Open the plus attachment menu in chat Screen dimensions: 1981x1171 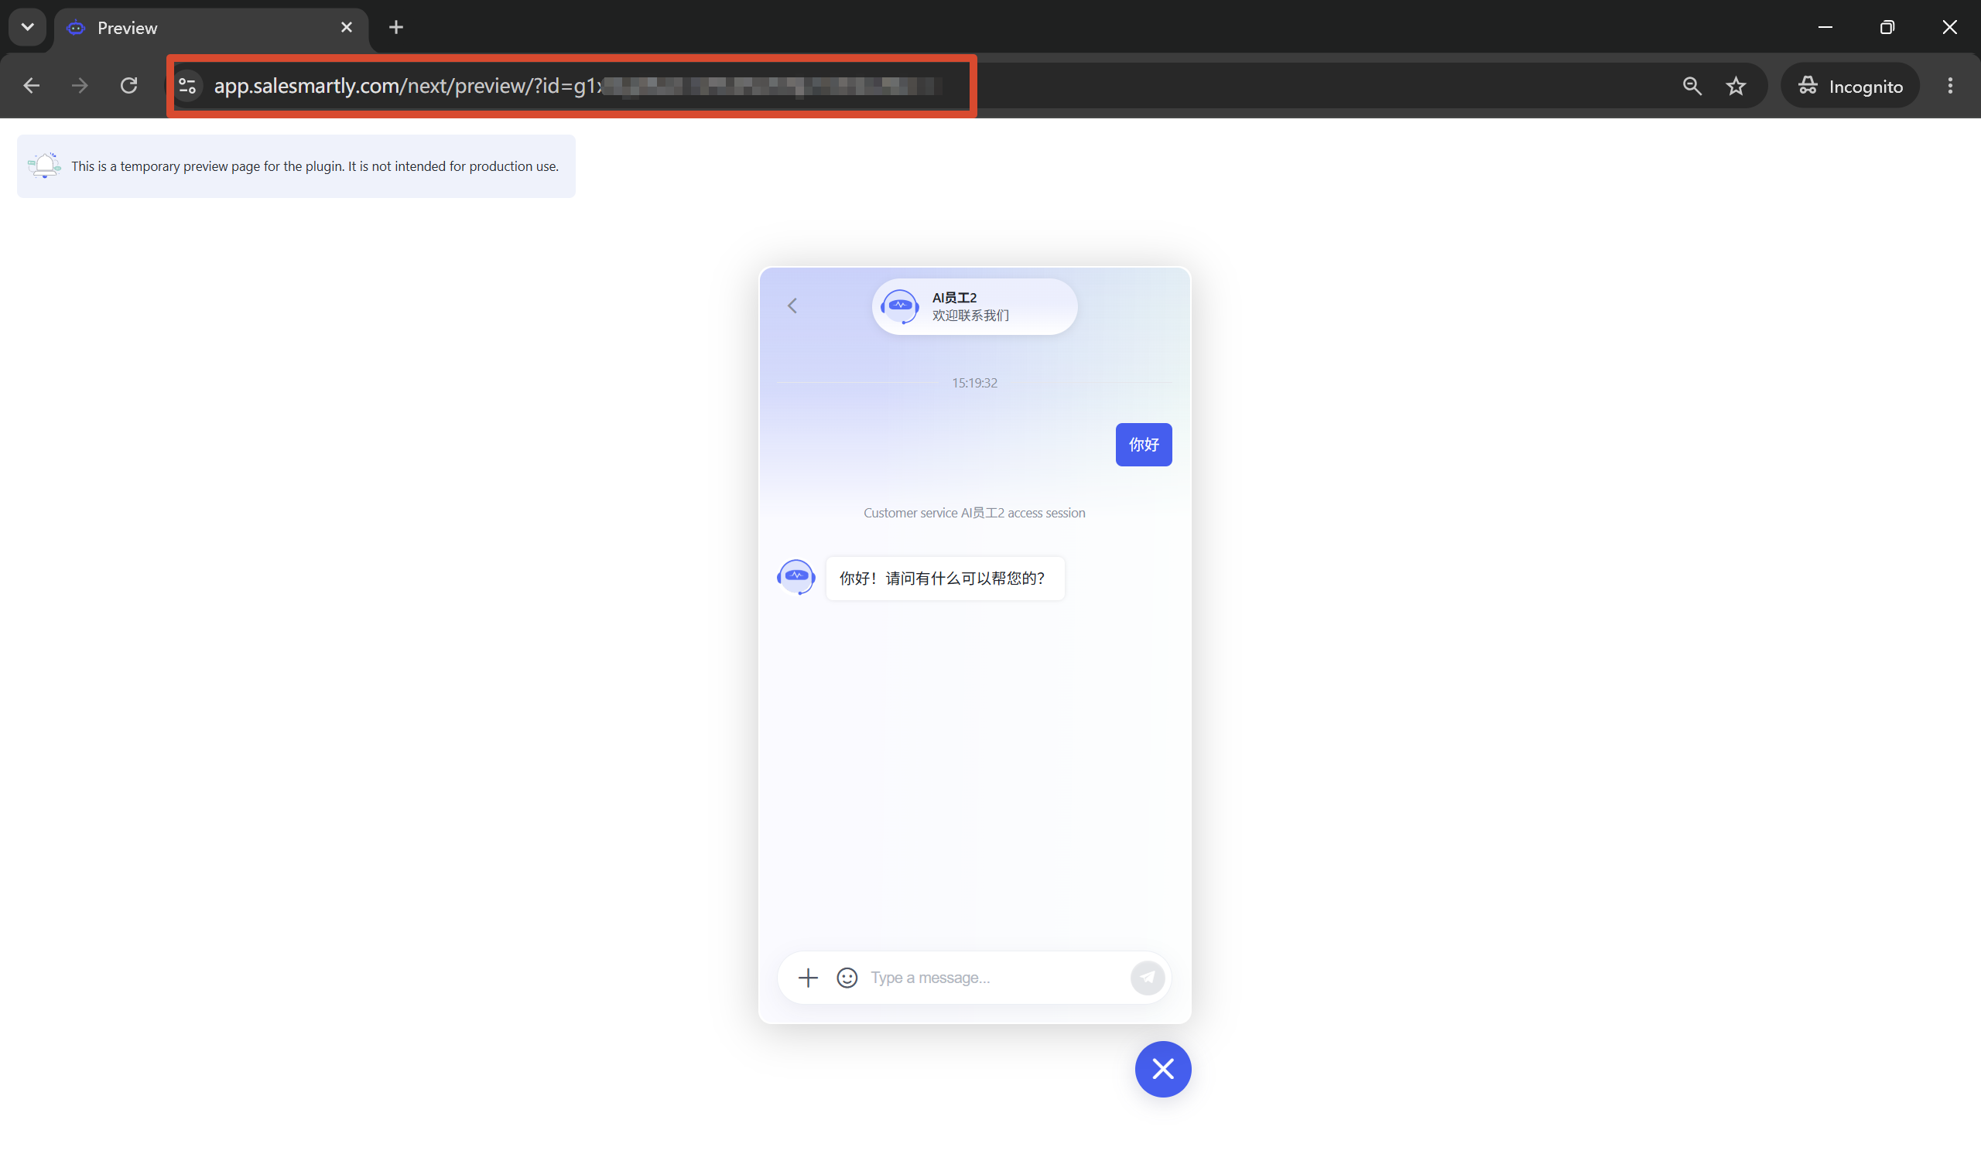pyautogui.click(x=807, y=978)
